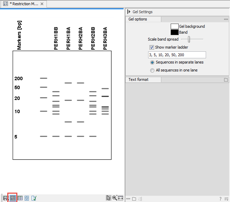Open side panel help question mark

point(220,199)
